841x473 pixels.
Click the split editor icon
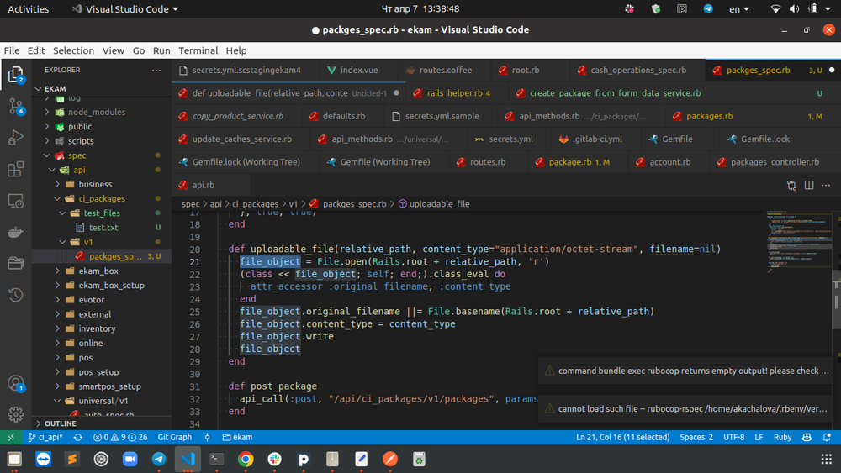[x=809, y=185]
